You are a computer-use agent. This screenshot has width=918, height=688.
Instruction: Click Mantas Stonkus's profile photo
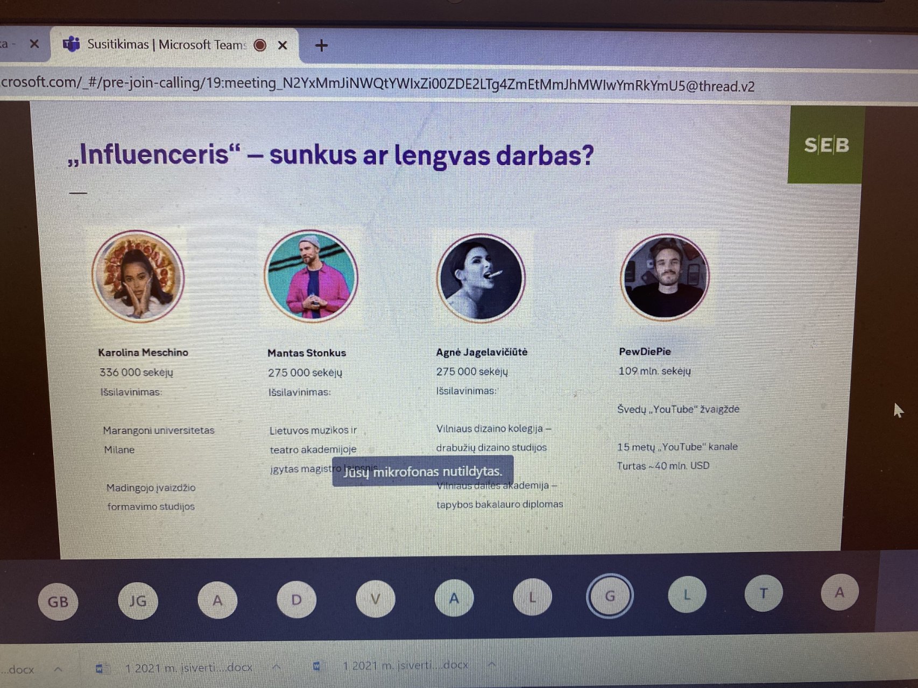click(311, 276)
